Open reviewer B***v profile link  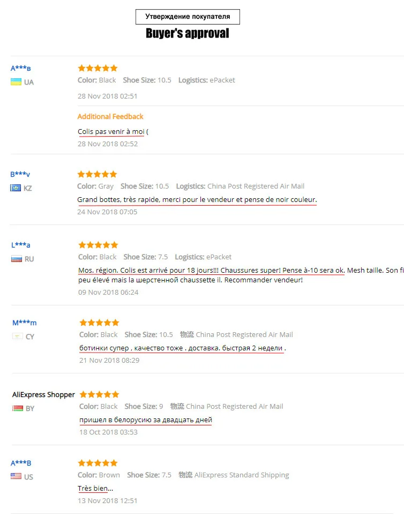tap(20, 174)
